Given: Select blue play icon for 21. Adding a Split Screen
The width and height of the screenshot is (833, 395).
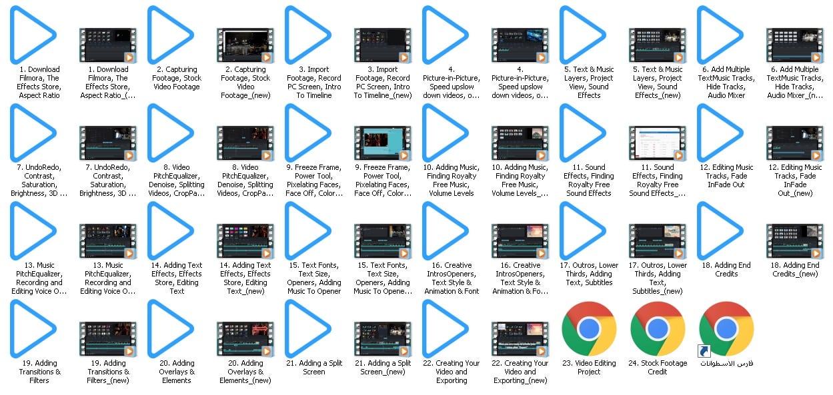Looking at the screenshot, I should 308,328.
